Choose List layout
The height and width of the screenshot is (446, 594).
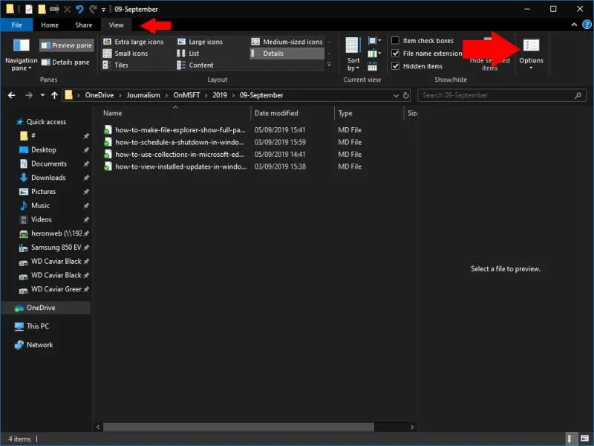click(188, 54)
